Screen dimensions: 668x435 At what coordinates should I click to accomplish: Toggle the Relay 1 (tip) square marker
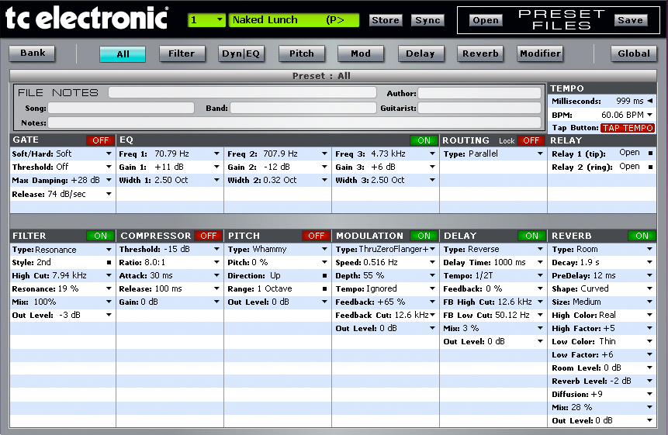click(x=650, y=154)
